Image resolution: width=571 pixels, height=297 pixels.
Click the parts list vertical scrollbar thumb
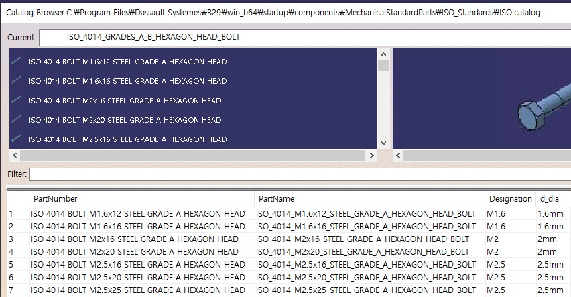[x=383, y=66]
